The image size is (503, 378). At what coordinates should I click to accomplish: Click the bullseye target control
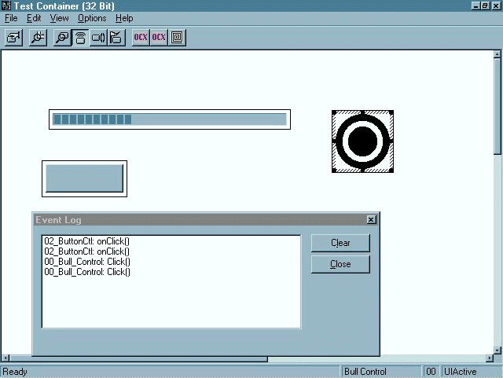(362, 141)
